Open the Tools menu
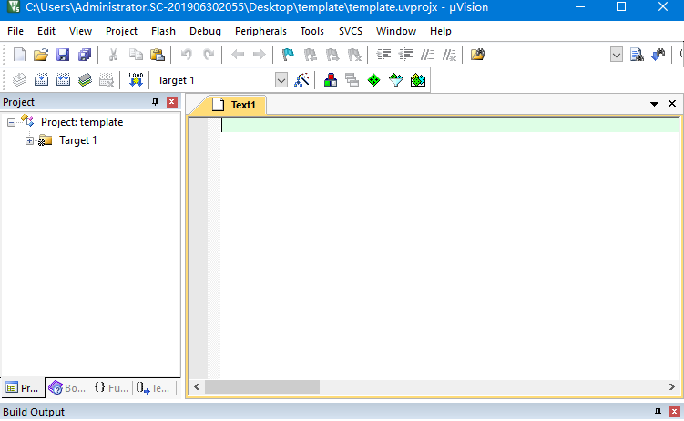Screen dimensions: 684x421 (311, 31)
